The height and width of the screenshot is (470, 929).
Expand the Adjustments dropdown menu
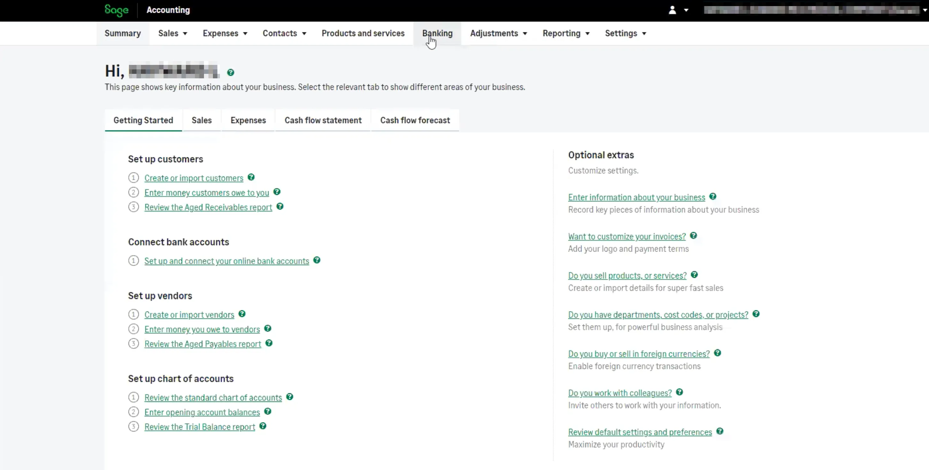498,33
